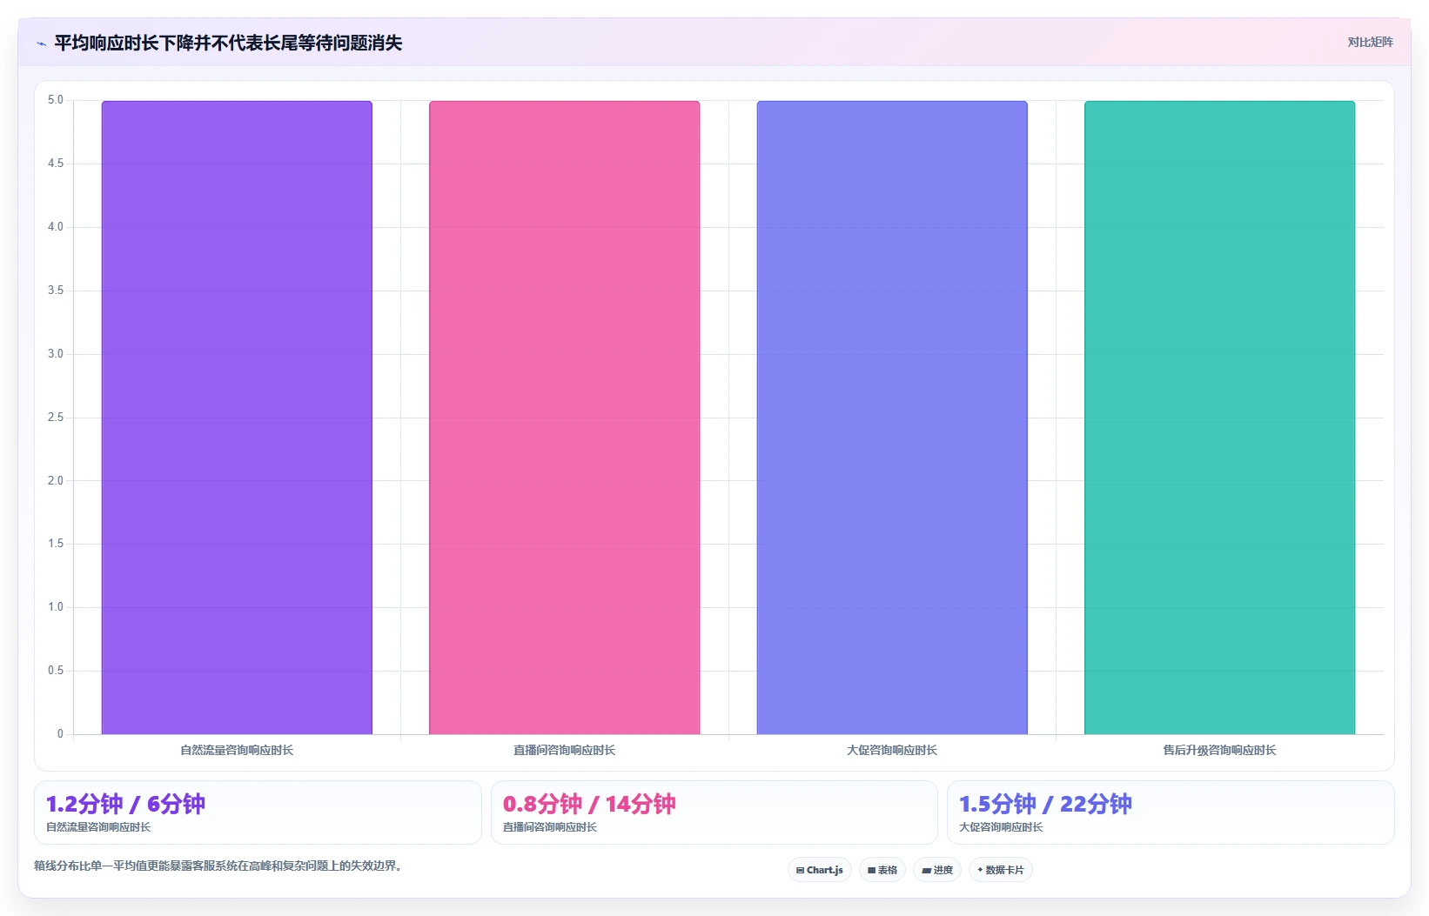Click the small icon before the panel title
This screenshot has width=1429, height=916.
(x=41, y=43)
